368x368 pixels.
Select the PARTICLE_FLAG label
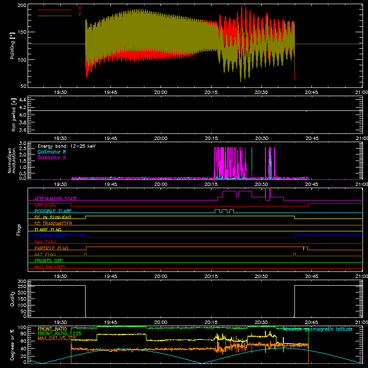coord(52,248)
